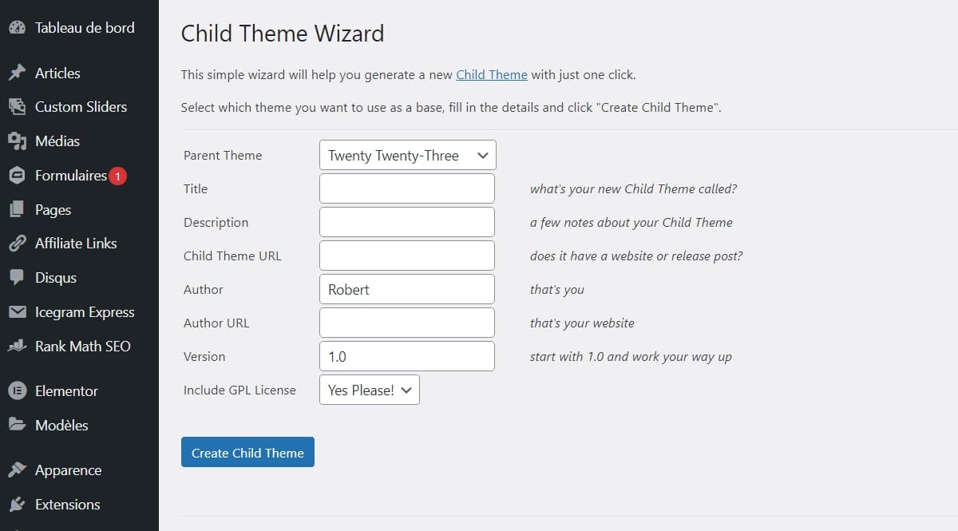Click the Médias library icon
Image resolution: width=958 pixels, height=531 pixels.
(17, 141)
